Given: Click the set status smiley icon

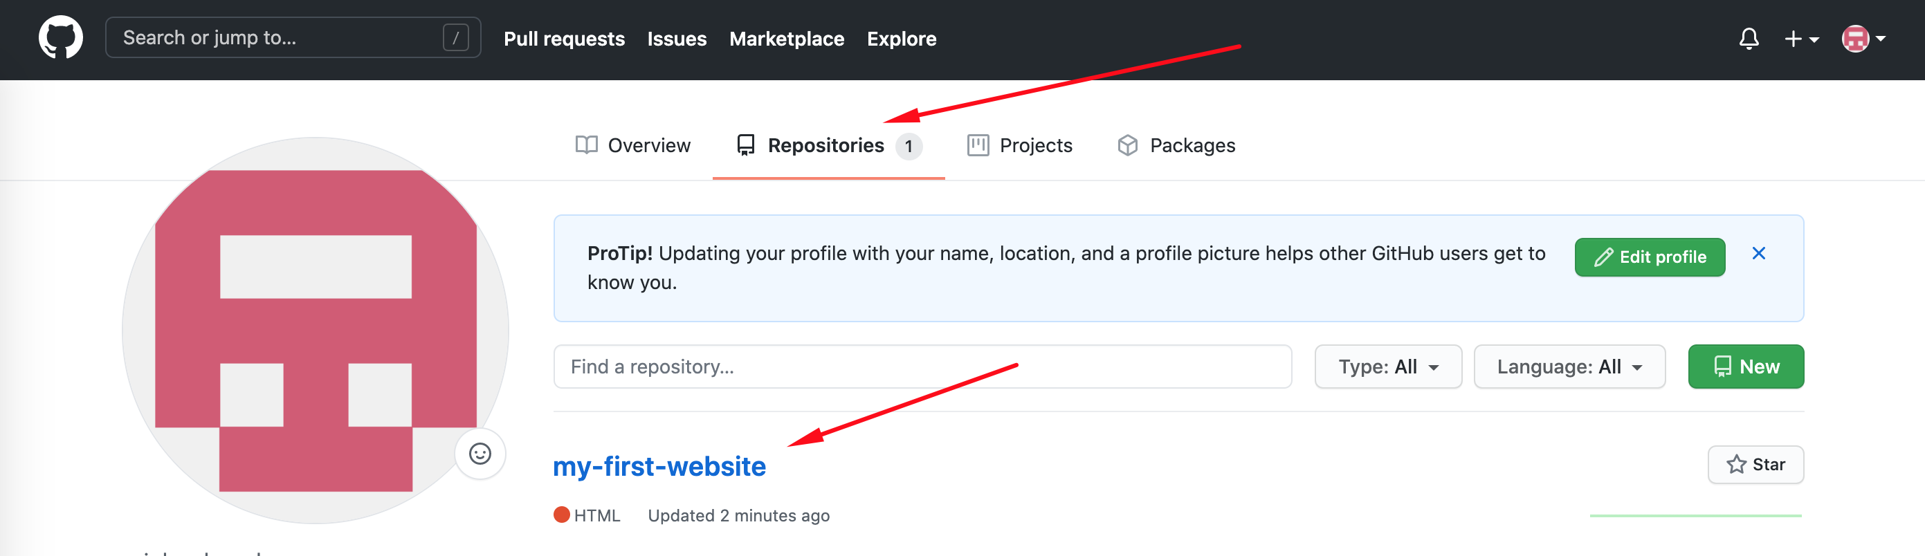Looking at the screenshot, I should coord(480,454).
